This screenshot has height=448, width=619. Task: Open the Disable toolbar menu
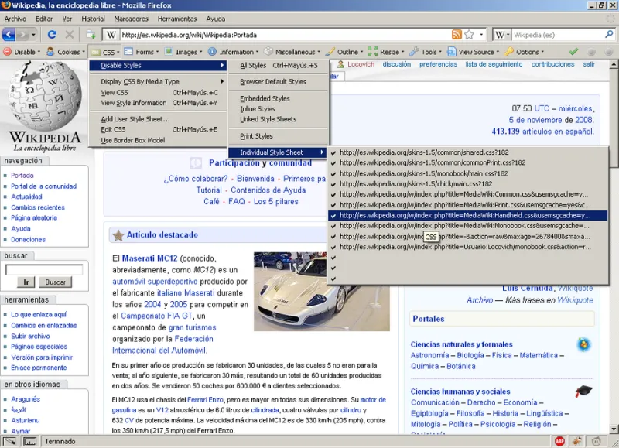(22, 52)
